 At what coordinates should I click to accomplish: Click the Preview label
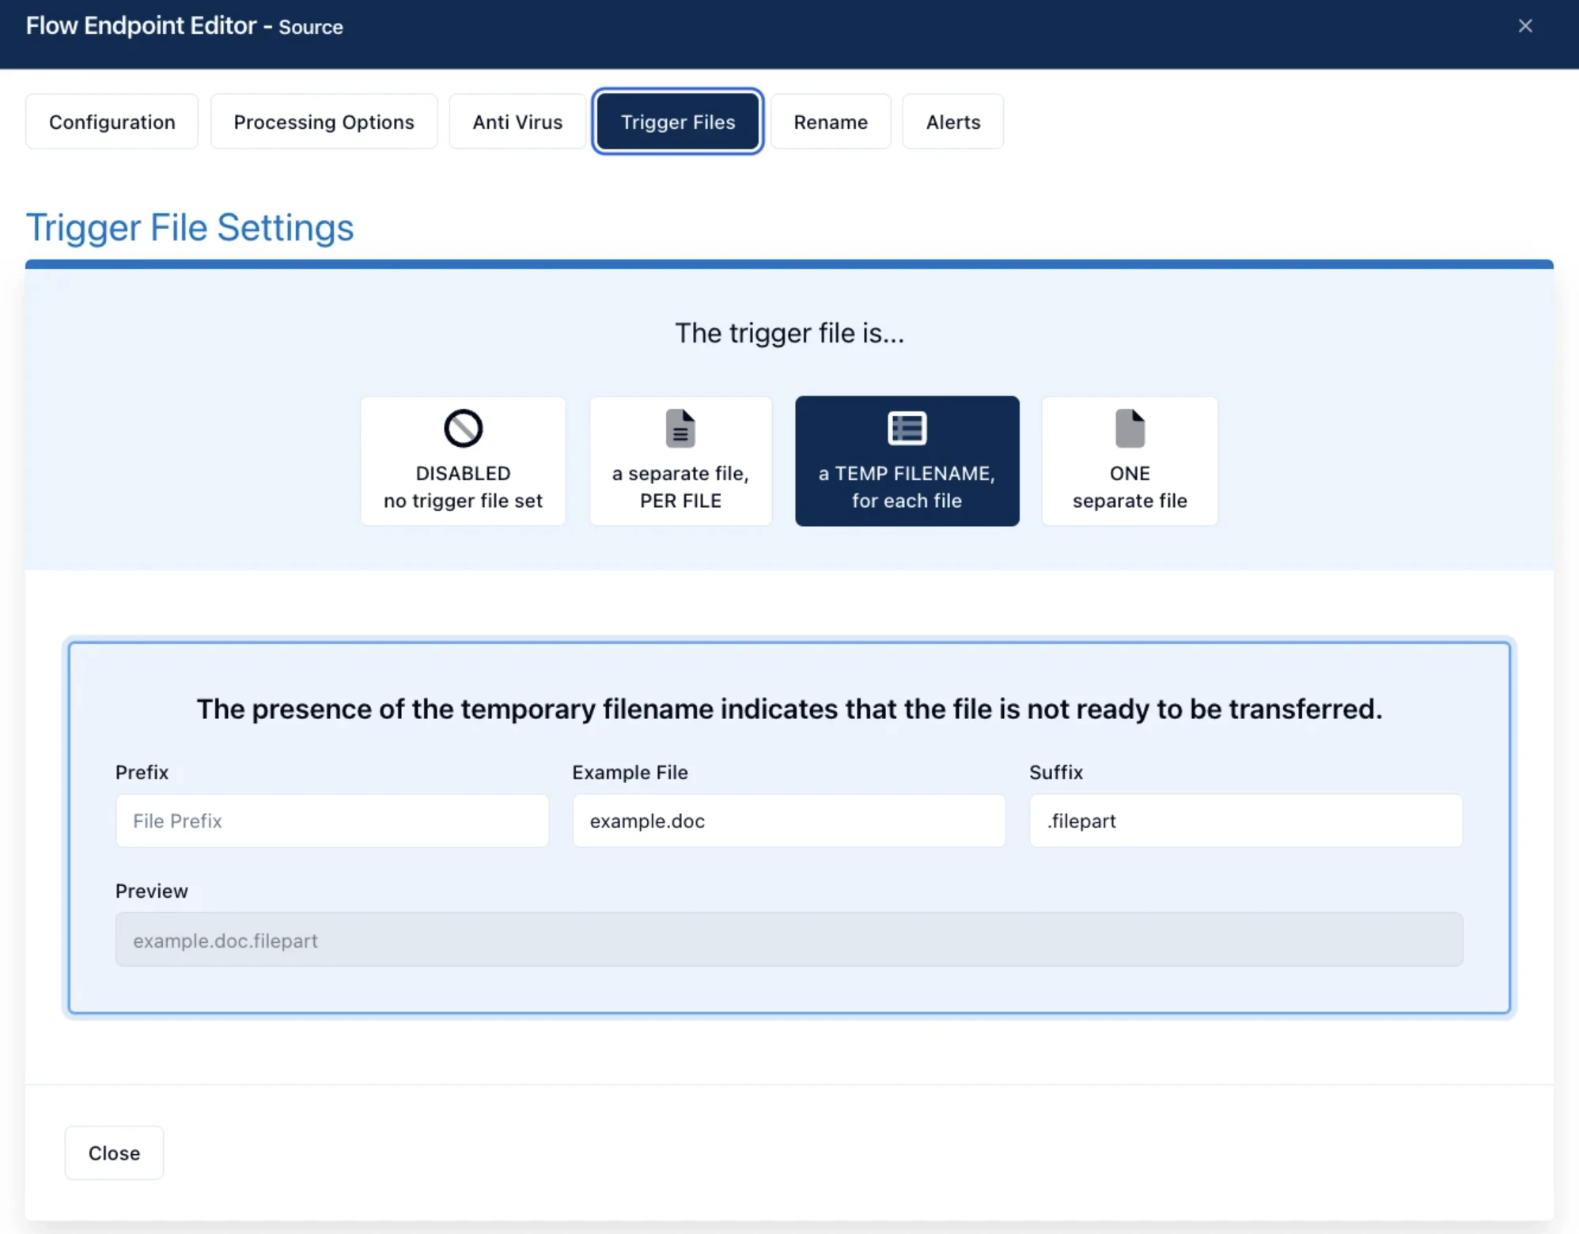[x=152, y=891]
